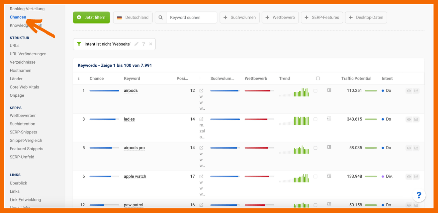Open the help icon on Intent filter

click(143, 44)
